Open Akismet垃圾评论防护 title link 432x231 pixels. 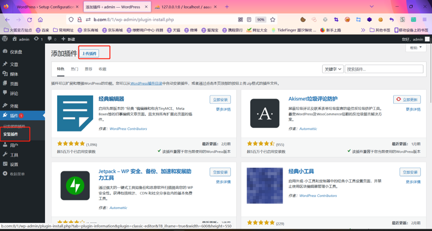pos(313,99)
